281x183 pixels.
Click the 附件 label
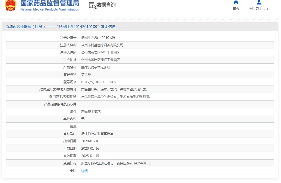[x=73, y=111]
